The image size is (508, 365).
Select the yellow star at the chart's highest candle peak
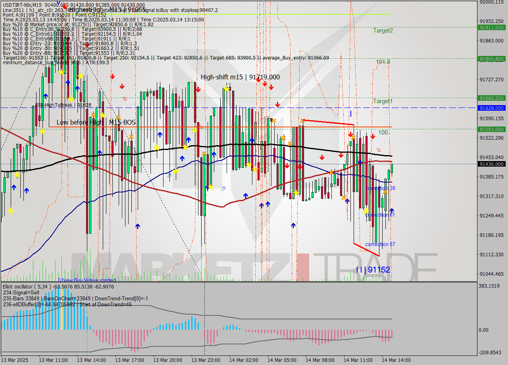tap(62, 73)
